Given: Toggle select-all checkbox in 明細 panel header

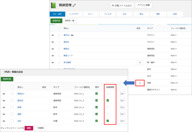Looking at the screenshot, I should tap(12, 87).
